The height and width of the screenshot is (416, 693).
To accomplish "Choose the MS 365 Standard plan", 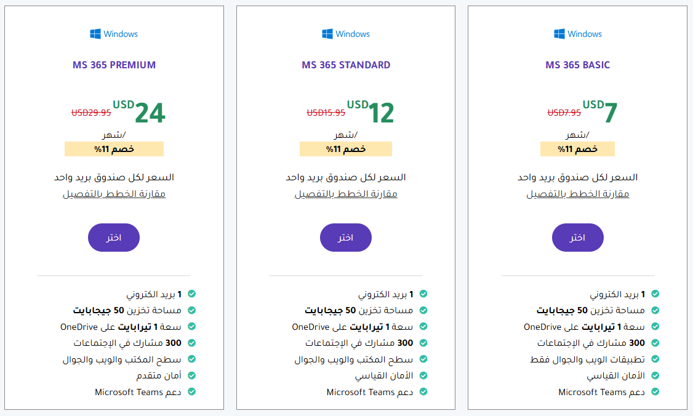I will pyautogui.click(x=346, y=238).
